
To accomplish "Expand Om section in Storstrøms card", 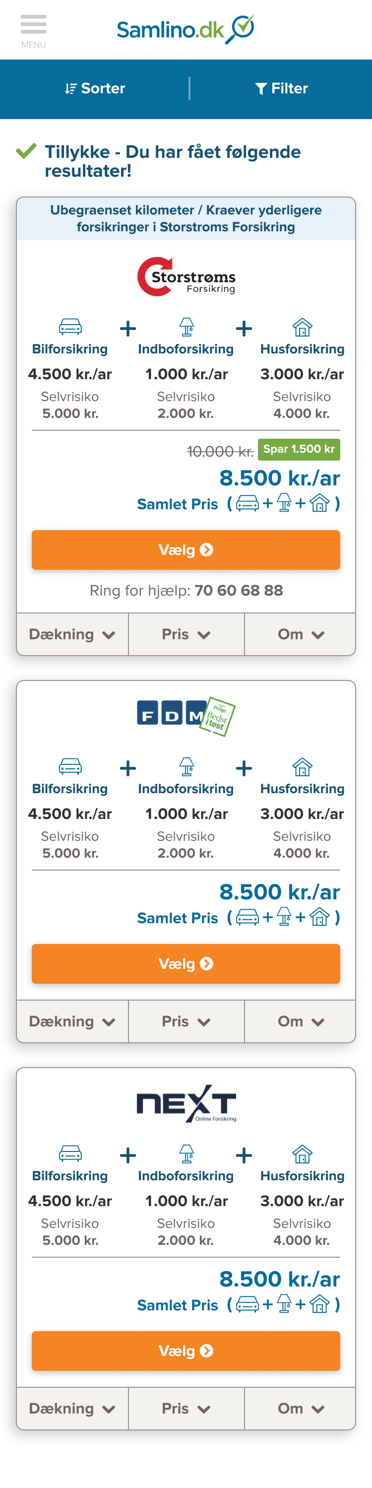I will tap(301, 634).
